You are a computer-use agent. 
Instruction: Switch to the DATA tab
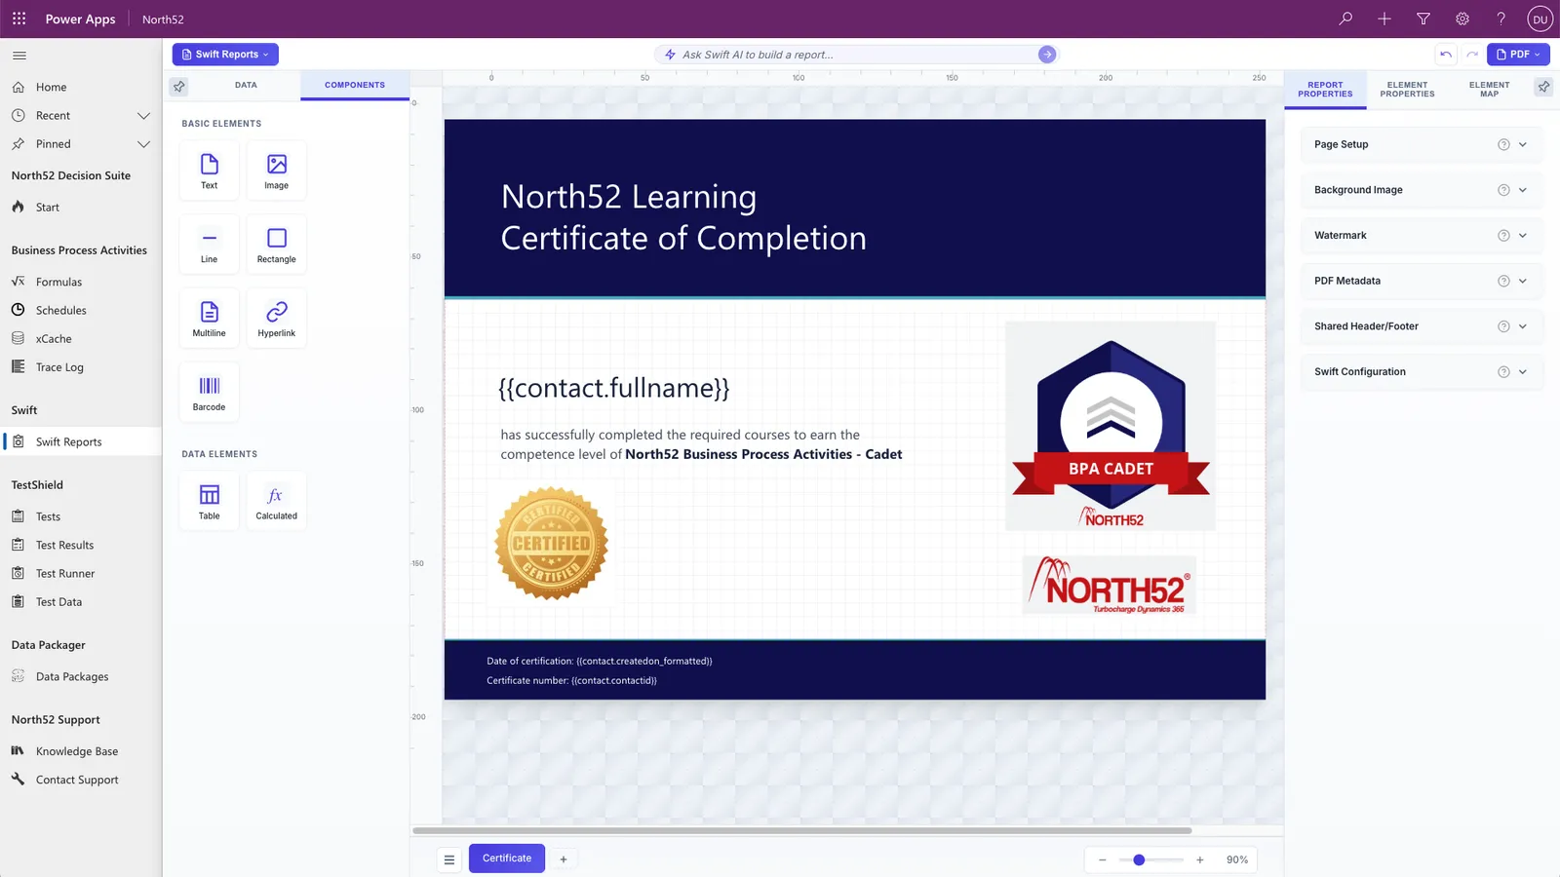(246, 85)
